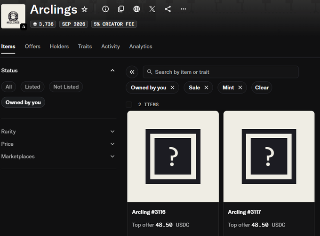Open the more options ellipsis menu

(183, 9)
